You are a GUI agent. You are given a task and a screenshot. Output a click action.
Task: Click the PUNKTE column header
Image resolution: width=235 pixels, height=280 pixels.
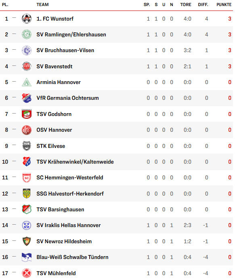point(224,4)
